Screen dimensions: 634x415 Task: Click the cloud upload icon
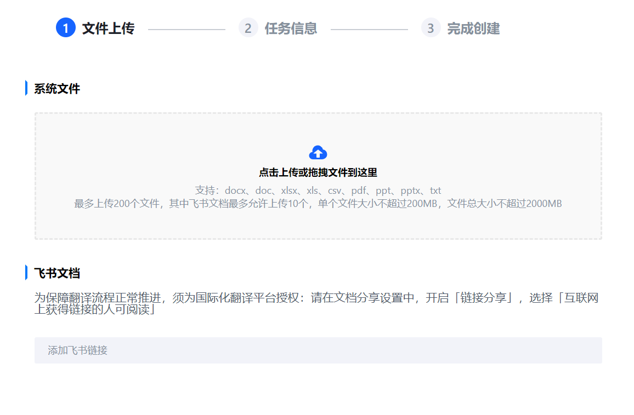(318, 153)
